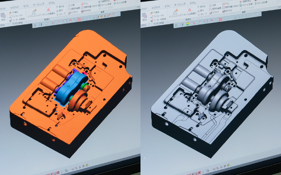Toggle red rectangle selection mode in right toolbar
Viewport: 281px width, 175px height.
[x=220, y=19]
